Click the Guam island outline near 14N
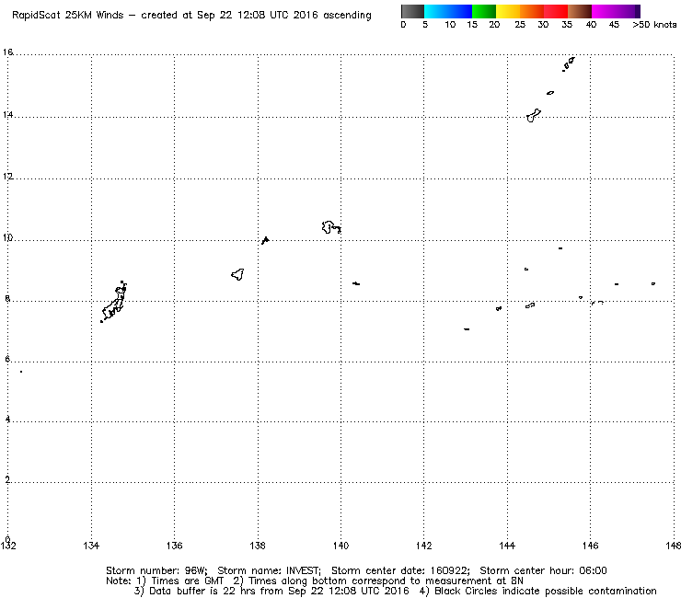This screenshot has height=598, width=681. pos(534,116)
